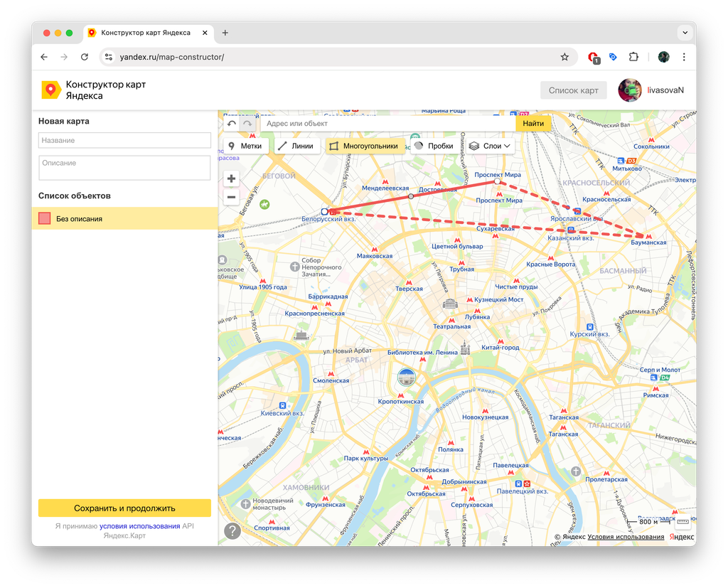Click the Смоленская metro station label

(x=331, y=380)
